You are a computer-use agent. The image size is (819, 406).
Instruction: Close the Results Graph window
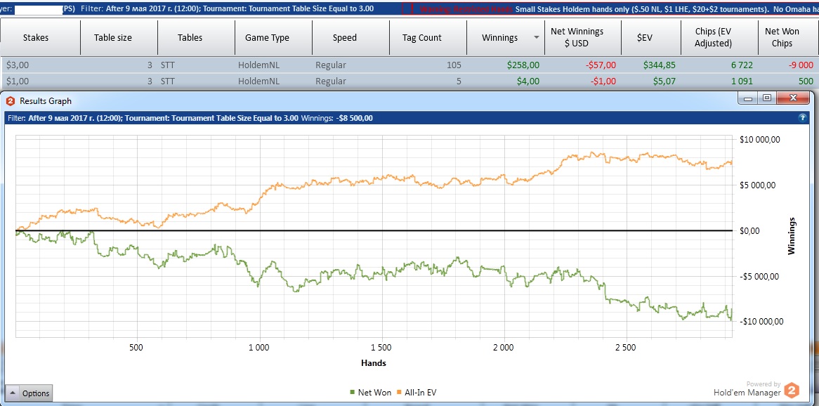793,98
